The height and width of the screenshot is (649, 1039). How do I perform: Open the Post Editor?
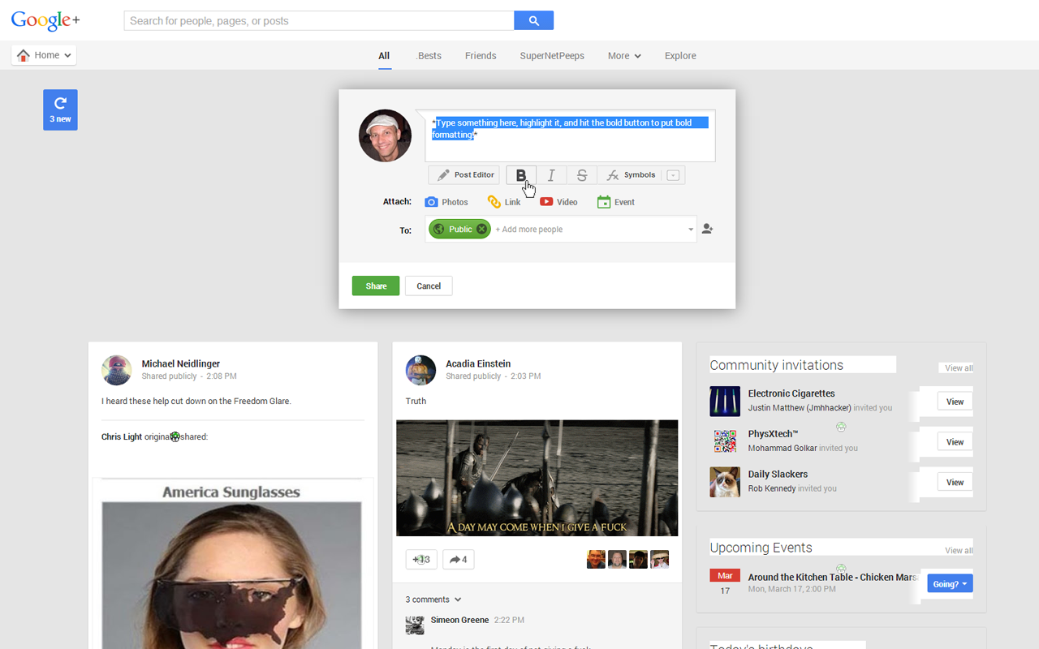463,174
